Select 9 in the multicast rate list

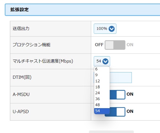click(x=102, y=75)
